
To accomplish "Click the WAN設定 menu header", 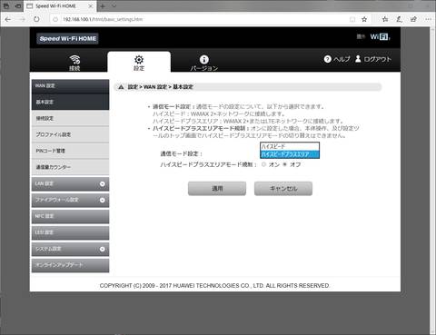I will 70,86.
